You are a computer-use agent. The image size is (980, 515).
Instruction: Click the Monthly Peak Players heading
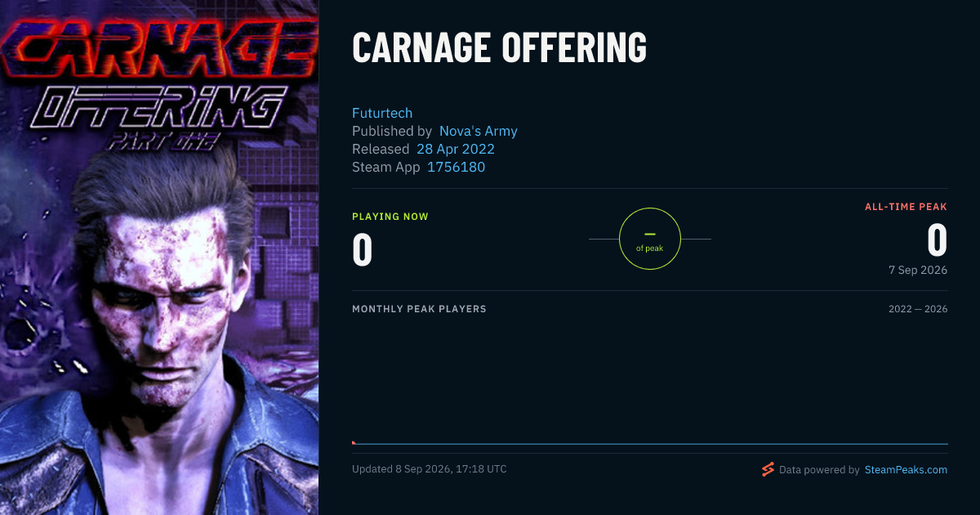tap(419, 309)
